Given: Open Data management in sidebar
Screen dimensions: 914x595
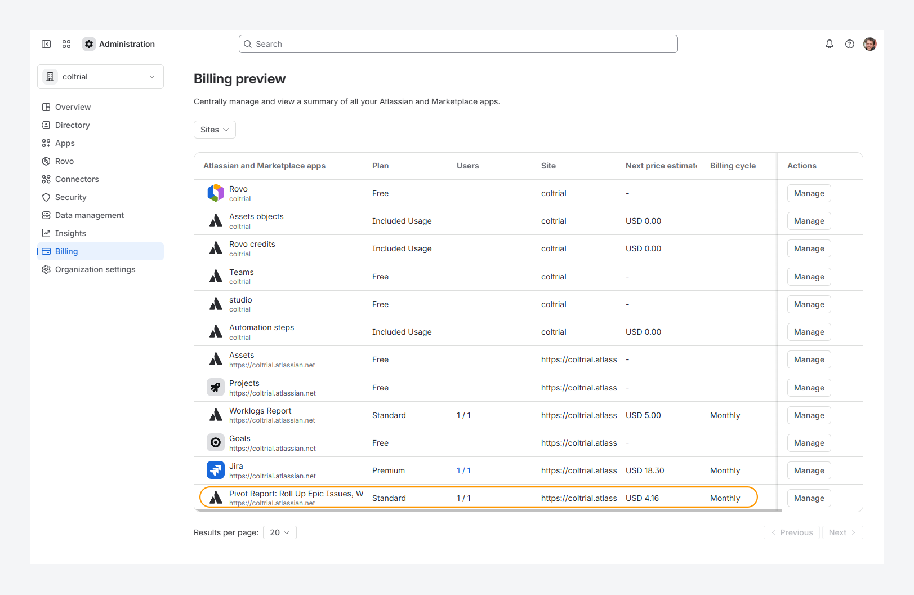Looking at the screenshot, I should (100, 215).
